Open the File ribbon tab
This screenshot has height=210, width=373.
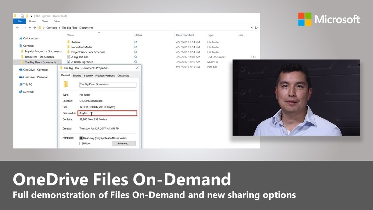click(x=20, y=21)
